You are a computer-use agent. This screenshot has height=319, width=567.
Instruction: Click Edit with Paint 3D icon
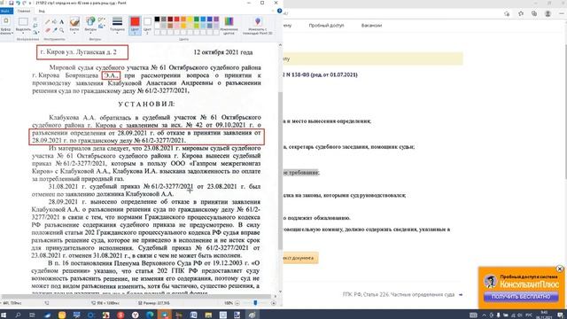(x=258, y=21)
